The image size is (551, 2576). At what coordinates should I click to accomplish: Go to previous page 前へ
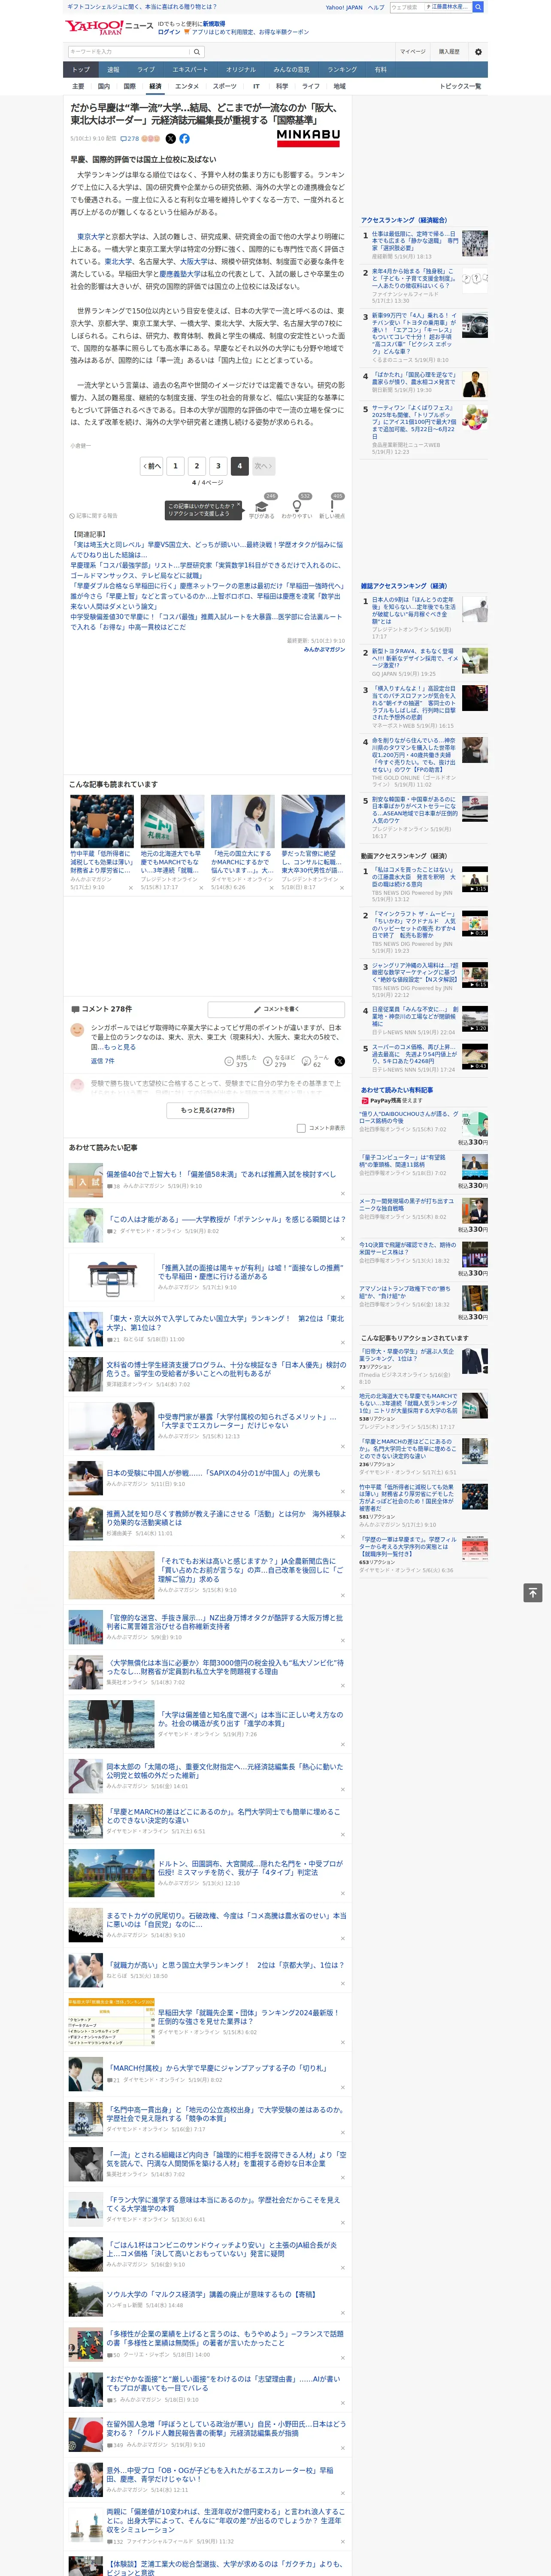tap(151, 465)
